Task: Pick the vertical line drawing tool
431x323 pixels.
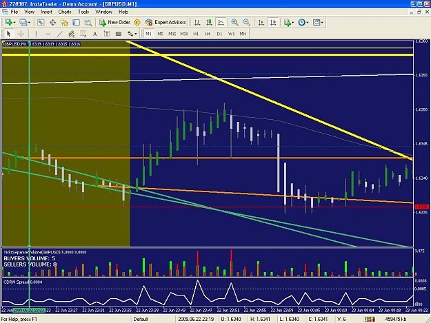Action: pos(36,34)
